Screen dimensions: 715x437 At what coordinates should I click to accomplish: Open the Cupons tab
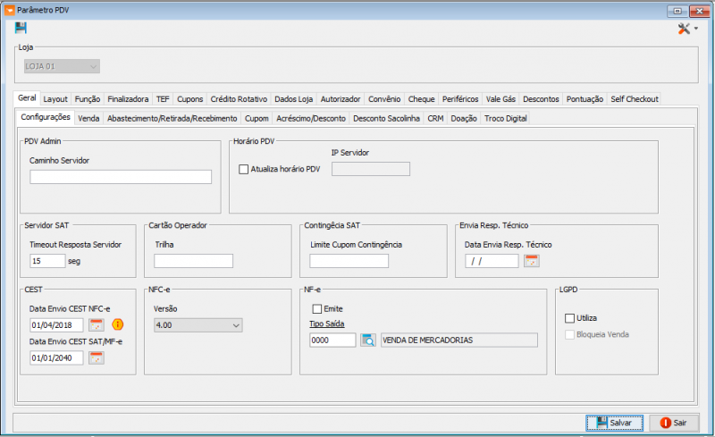tap(189, 99)
